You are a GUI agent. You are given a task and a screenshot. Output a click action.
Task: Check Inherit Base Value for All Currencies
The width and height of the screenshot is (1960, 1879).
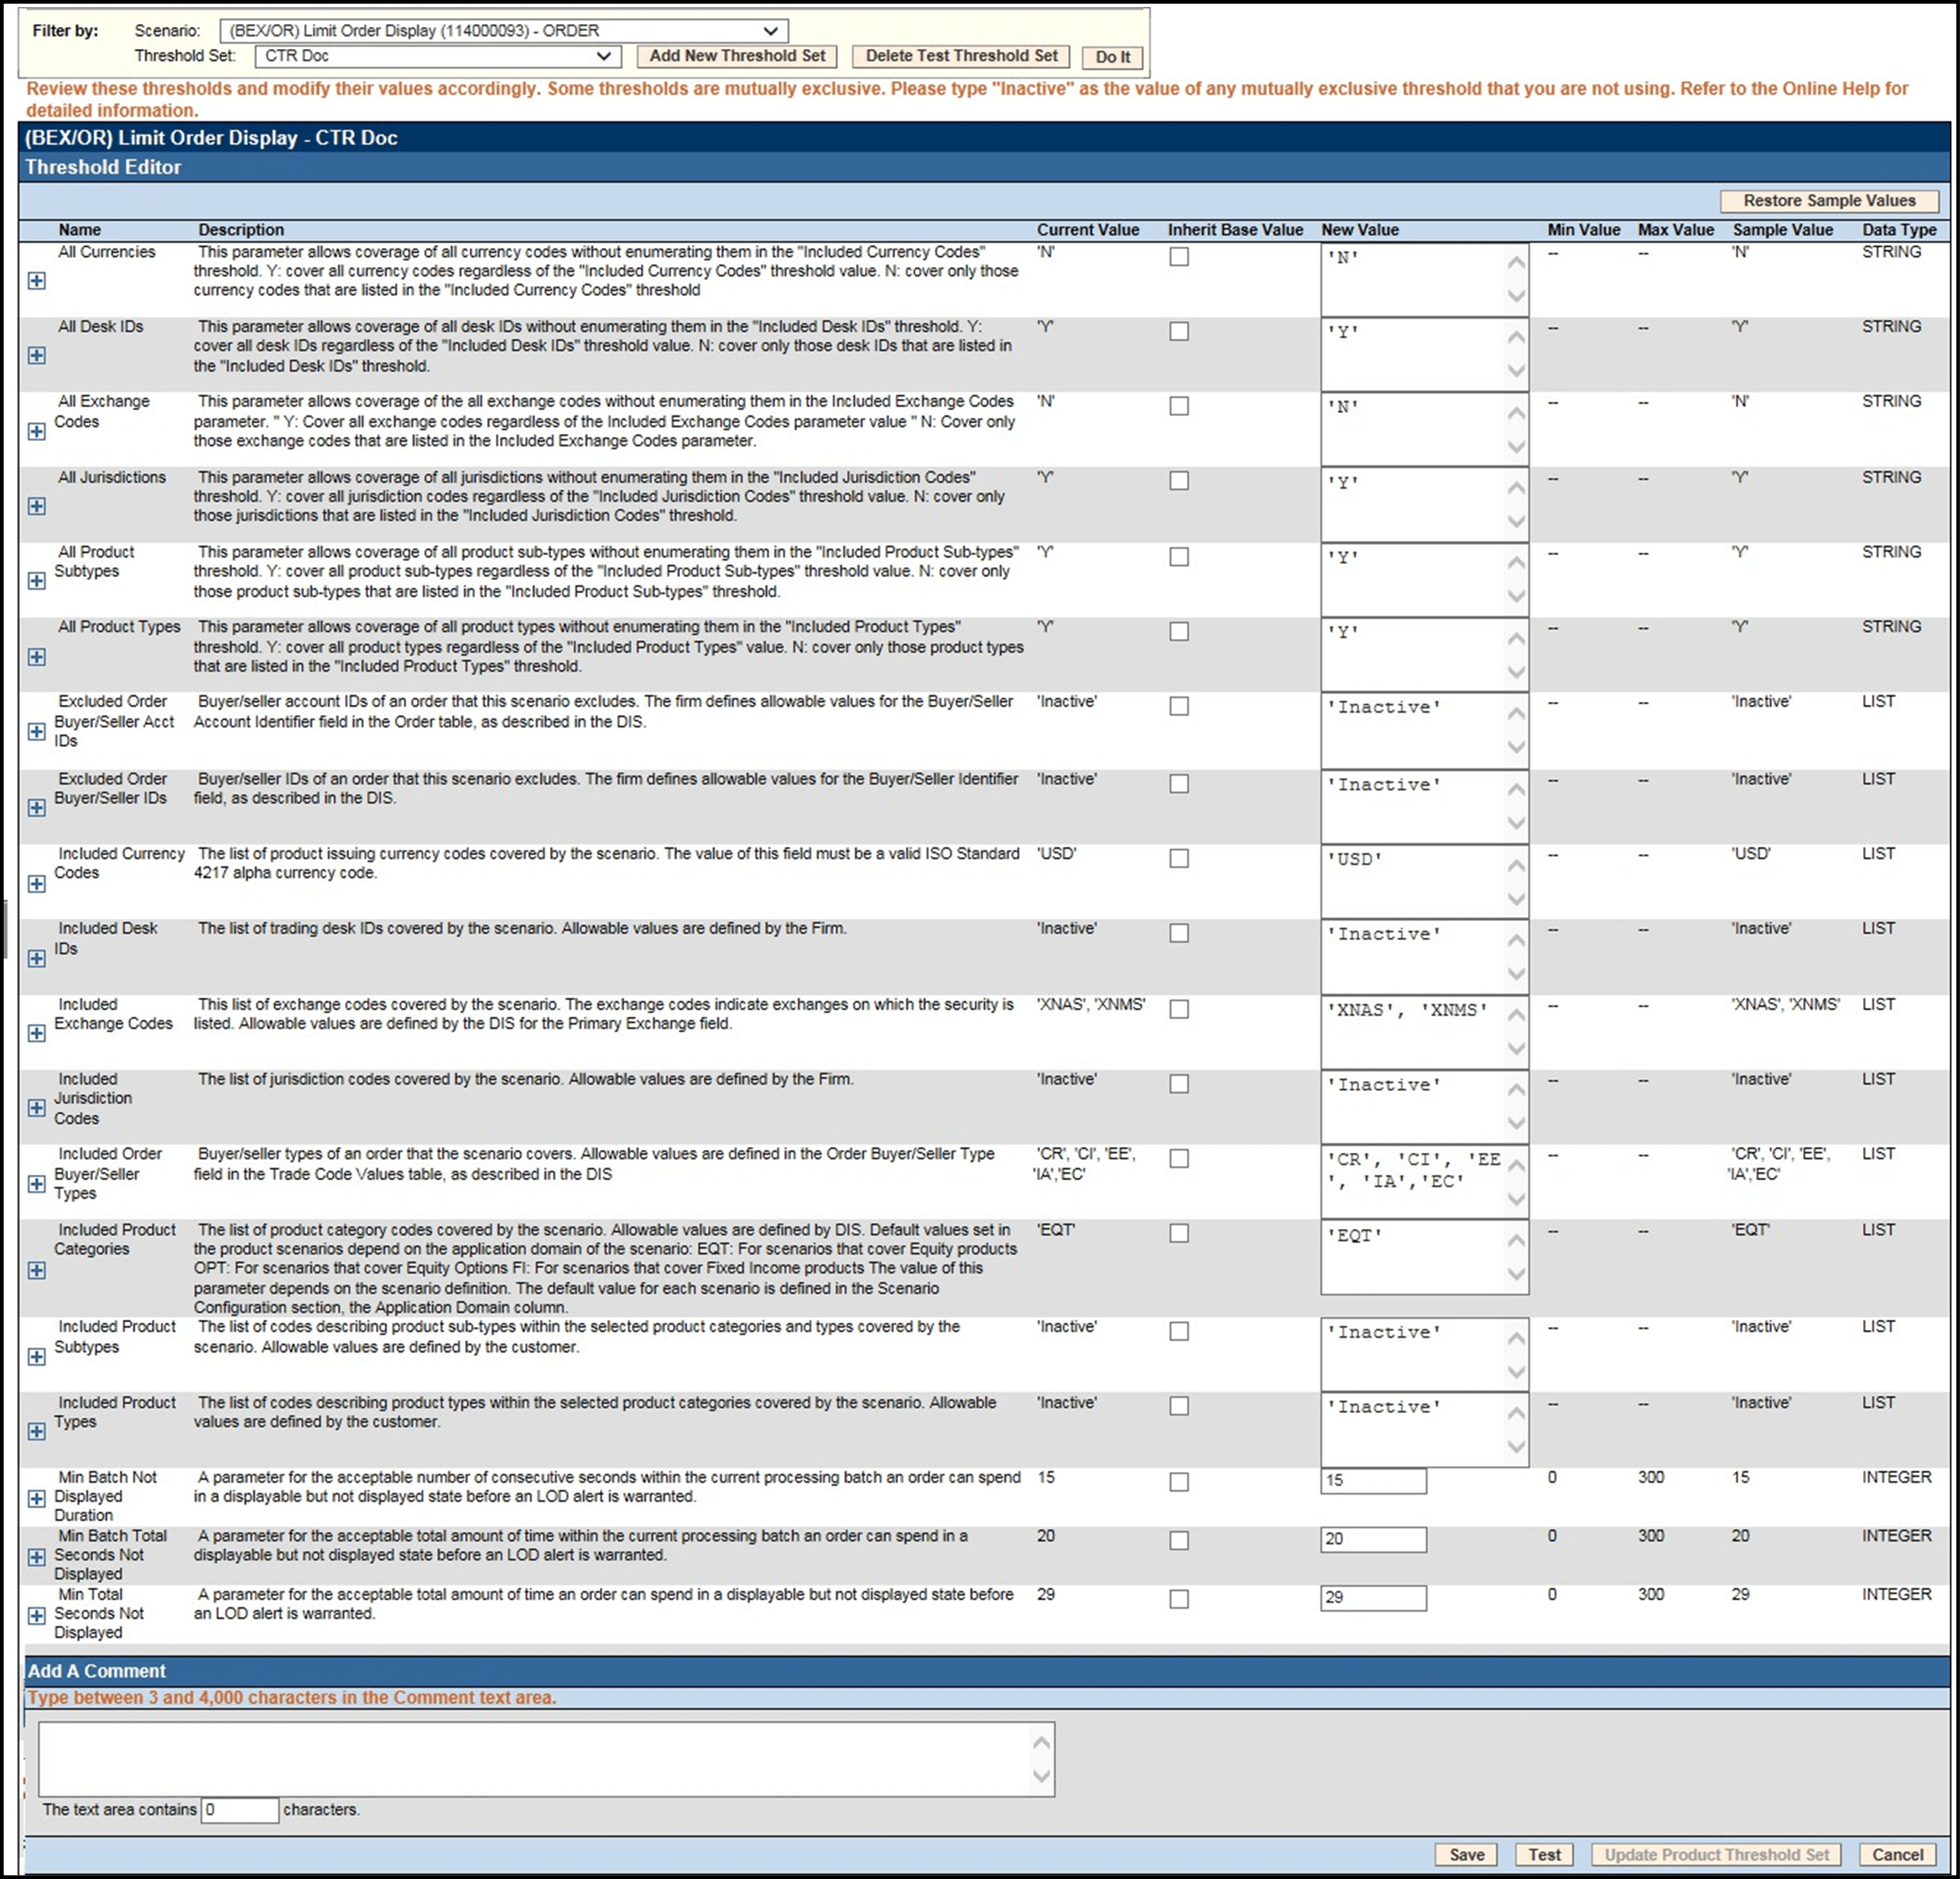(x=1179, y=257)
